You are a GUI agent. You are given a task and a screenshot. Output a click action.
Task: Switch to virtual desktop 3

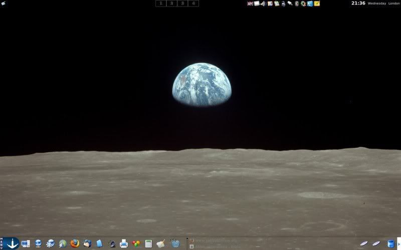pyautogui.click(x=182, y=3)
